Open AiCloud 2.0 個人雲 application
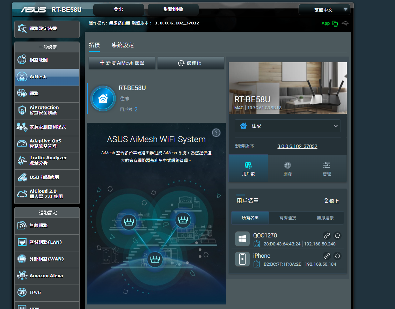This screenshot has height=309, width=395. pyautogui.click(x=47, y=194)
